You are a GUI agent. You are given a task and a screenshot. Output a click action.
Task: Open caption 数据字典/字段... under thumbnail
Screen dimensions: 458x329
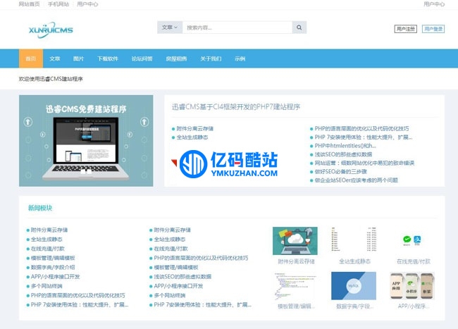tap(355, 306)
